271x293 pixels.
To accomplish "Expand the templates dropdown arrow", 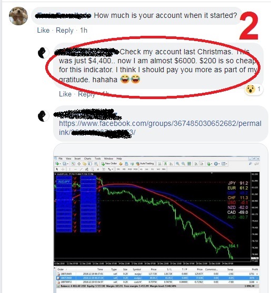I will coord(227,164).
